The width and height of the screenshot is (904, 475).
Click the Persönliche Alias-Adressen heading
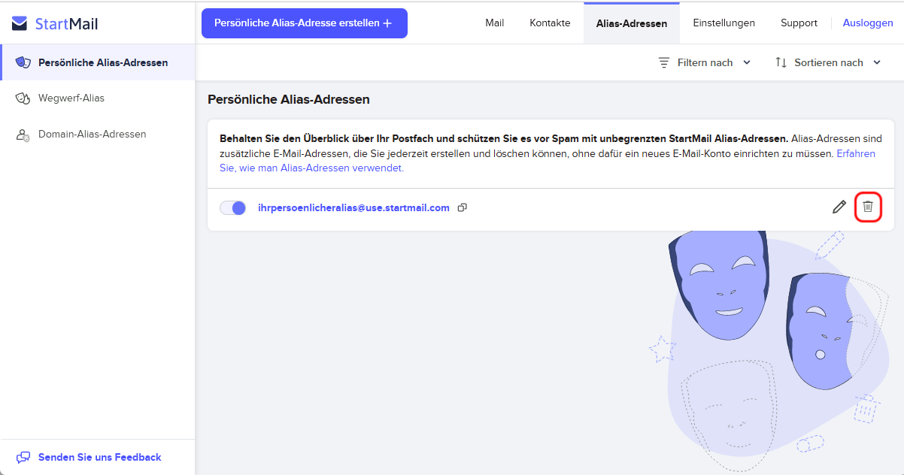(x=289, y=99)
